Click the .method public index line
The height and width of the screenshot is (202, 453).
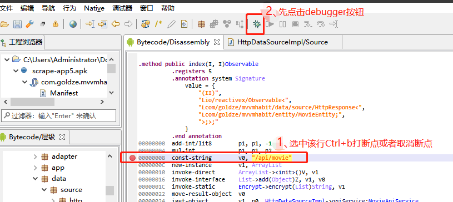198,64
